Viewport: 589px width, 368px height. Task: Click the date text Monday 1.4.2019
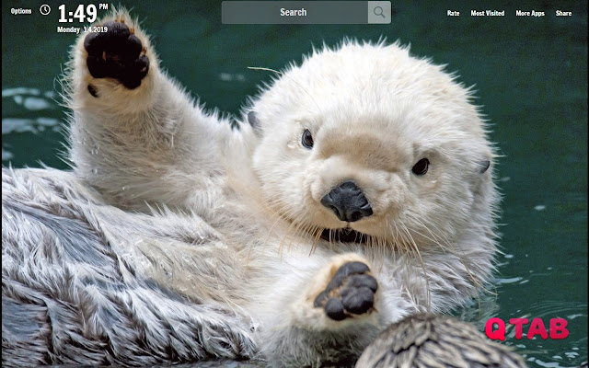coord(82,29)
